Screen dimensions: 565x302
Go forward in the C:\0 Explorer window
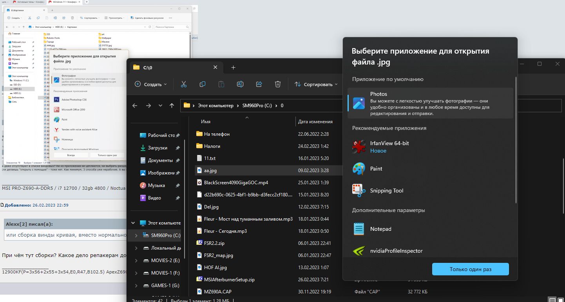click(148, 106)
